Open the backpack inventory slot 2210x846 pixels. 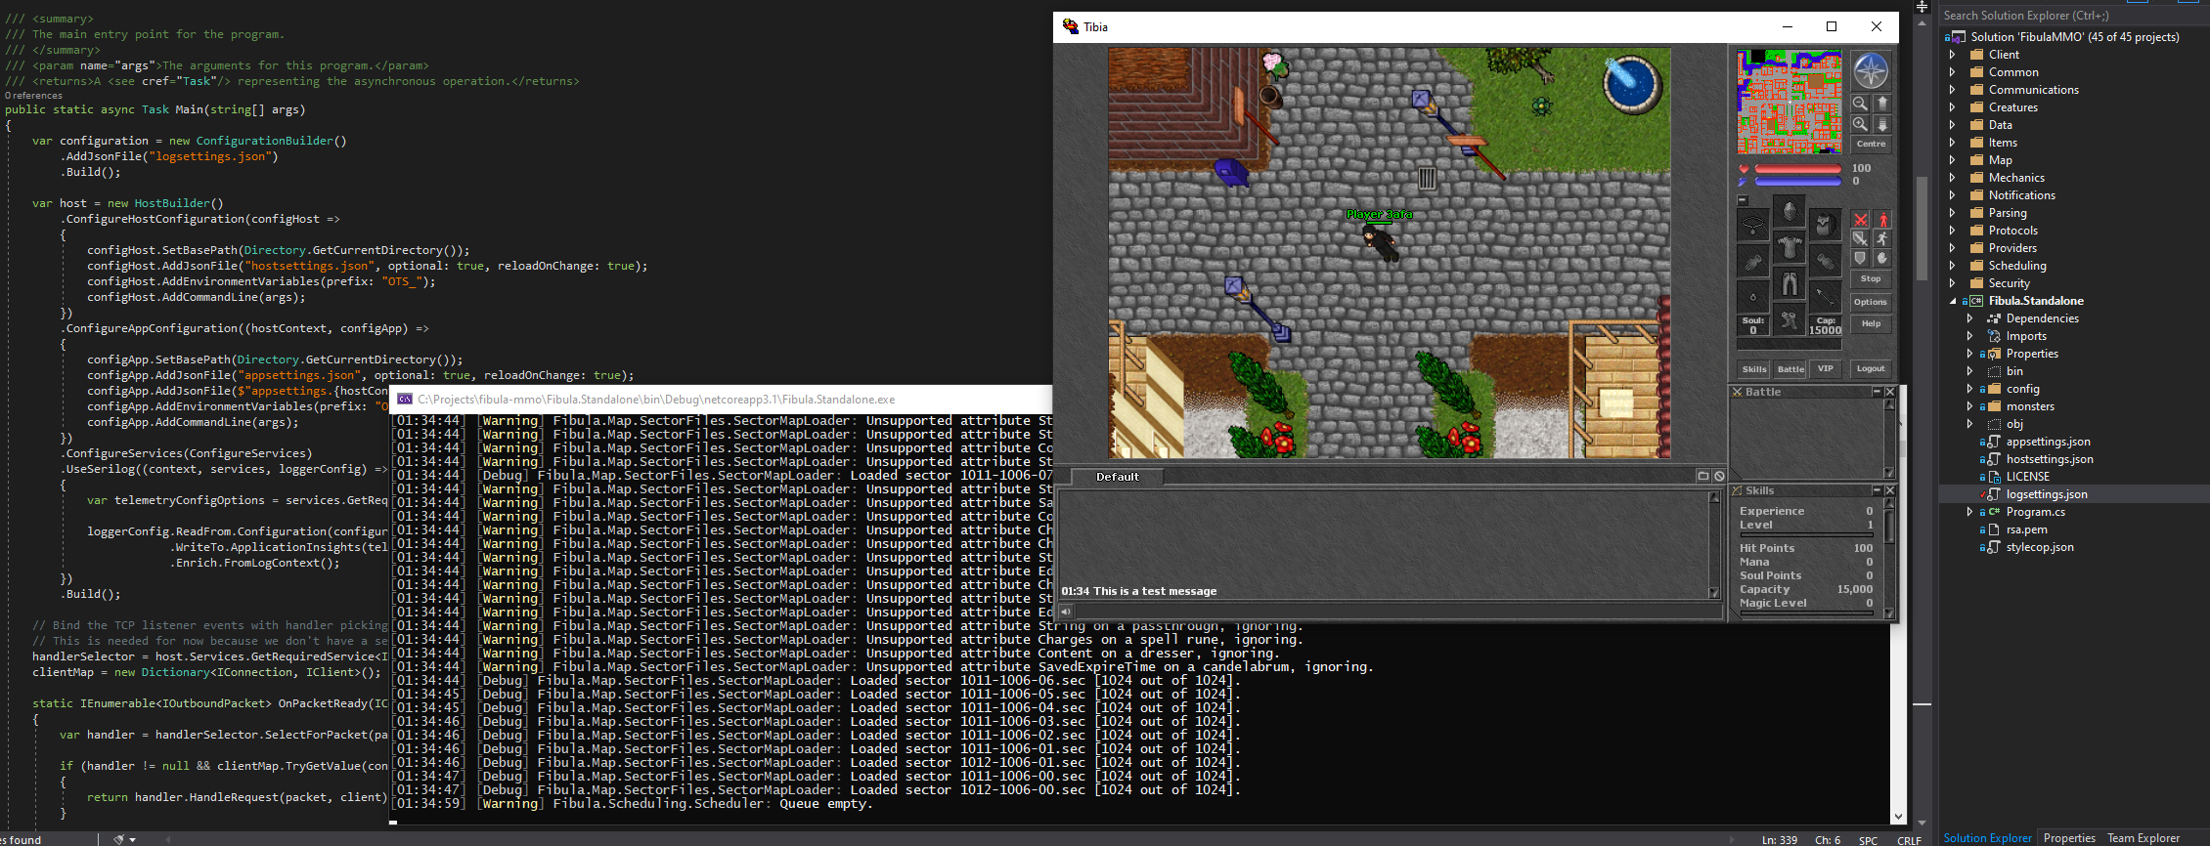click(1825, 224)
